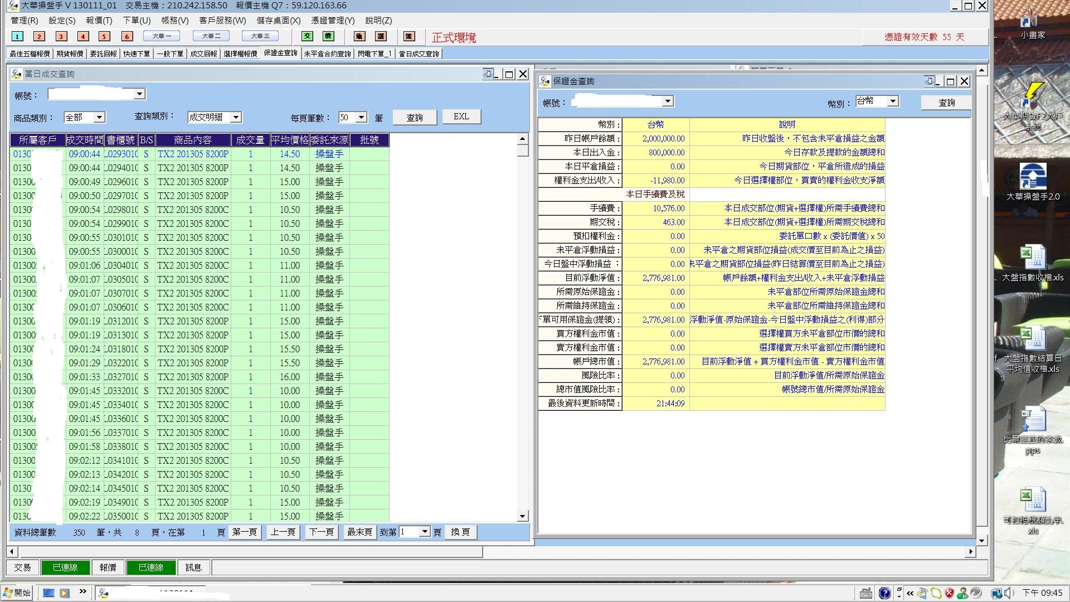Click the EXL export button
The width and height of the screenshot is (1070, 602).
click(461, 116)
